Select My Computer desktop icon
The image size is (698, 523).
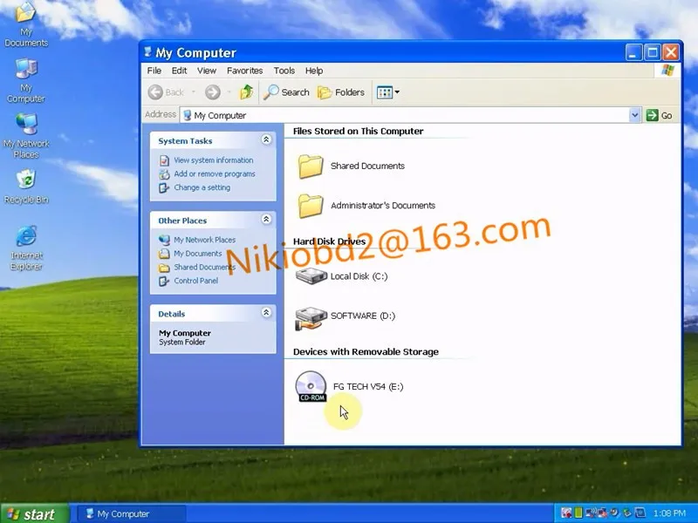click(26, 80)
